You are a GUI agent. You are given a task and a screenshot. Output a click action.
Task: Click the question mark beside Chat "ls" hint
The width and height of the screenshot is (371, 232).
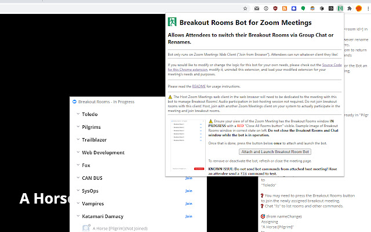coord(262,206)
